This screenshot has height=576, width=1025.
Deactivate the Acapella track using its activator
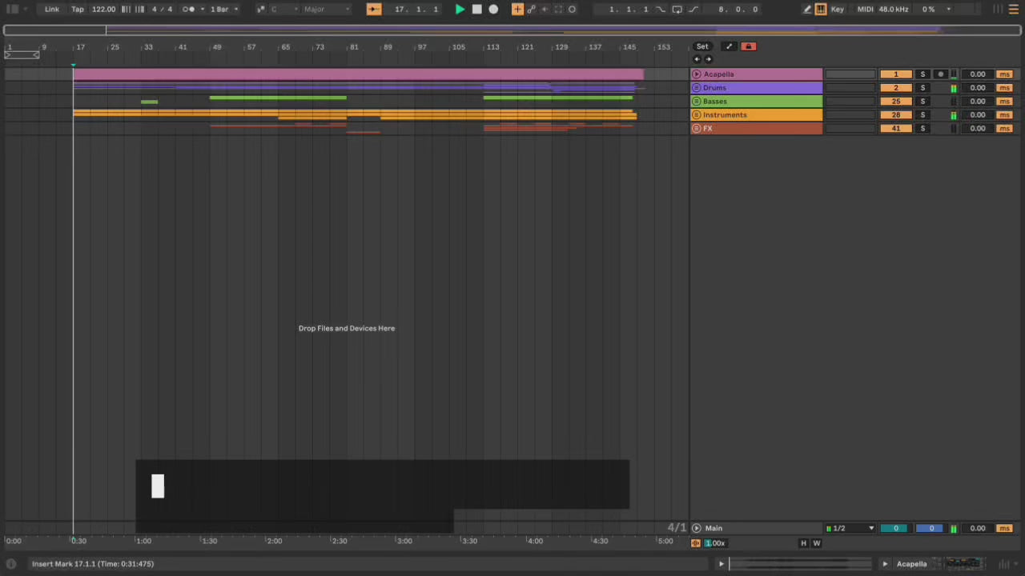[x=895, y=74]
